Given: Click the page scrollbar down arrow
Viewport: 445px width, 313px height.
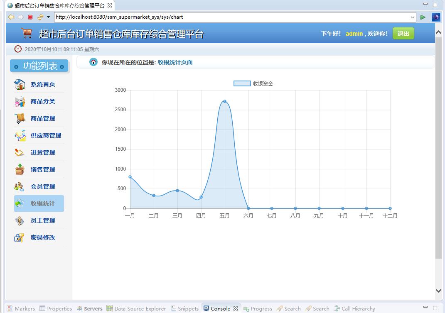Looking at the screenshot, I should (x=438, y=291).
